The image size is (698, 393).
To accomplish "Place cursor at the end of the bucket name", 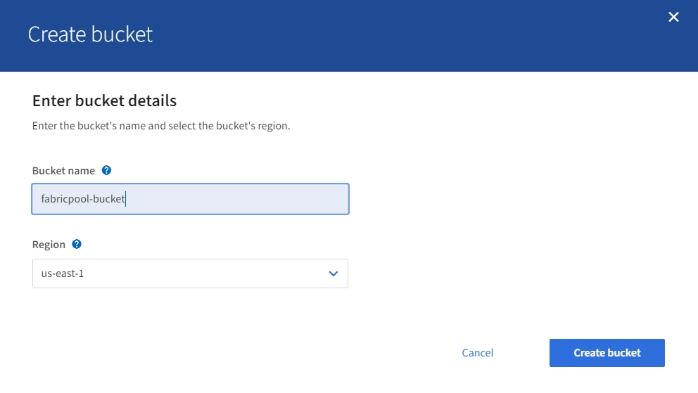I will click(127, 199).
